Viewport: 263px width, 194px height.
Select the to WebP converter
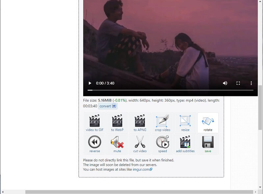pyautogui.click(x=117, y=123)
